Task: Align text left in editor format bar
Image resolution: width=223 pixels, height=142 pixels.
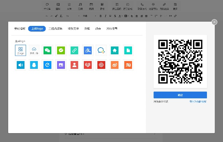Action: coord(132,16)
